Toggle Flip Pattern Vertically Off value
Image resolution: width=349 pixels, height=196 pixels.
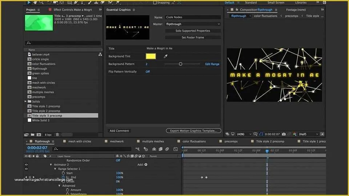coord(148,72)
